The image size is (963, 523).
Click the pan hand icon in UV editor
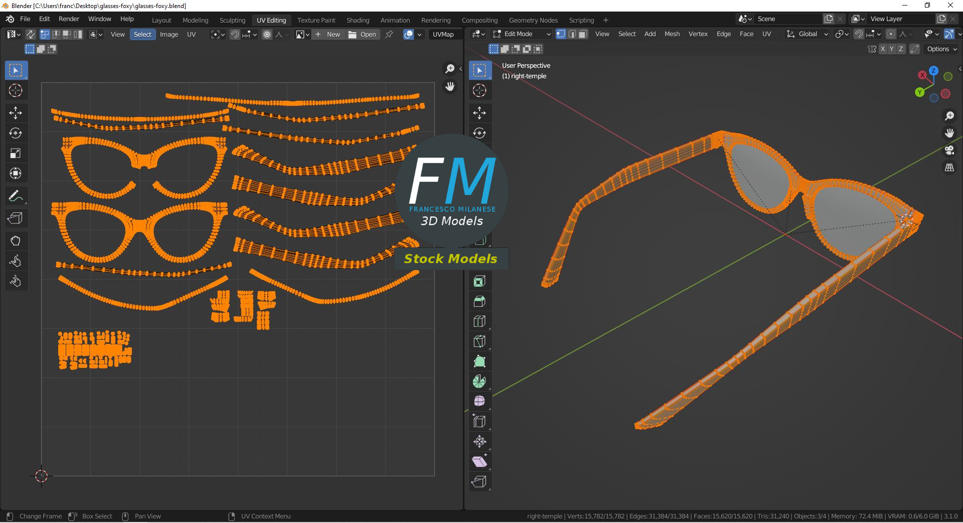coord(450,86)
